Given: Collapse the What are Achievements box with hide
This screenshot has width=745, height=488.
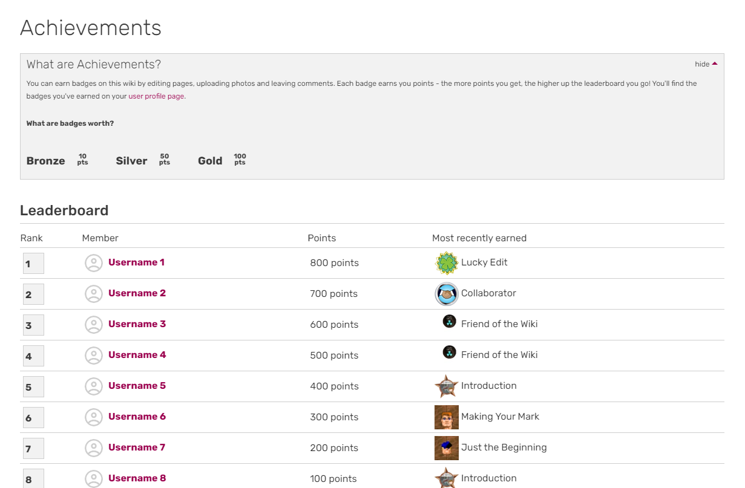Looking at the screenshot, I should click(706, 64).
